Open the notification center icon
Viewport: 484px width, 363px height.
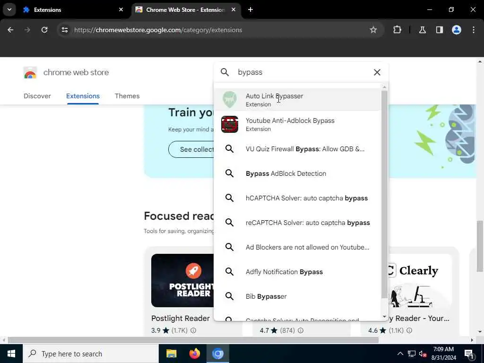[x=469, y=354]
